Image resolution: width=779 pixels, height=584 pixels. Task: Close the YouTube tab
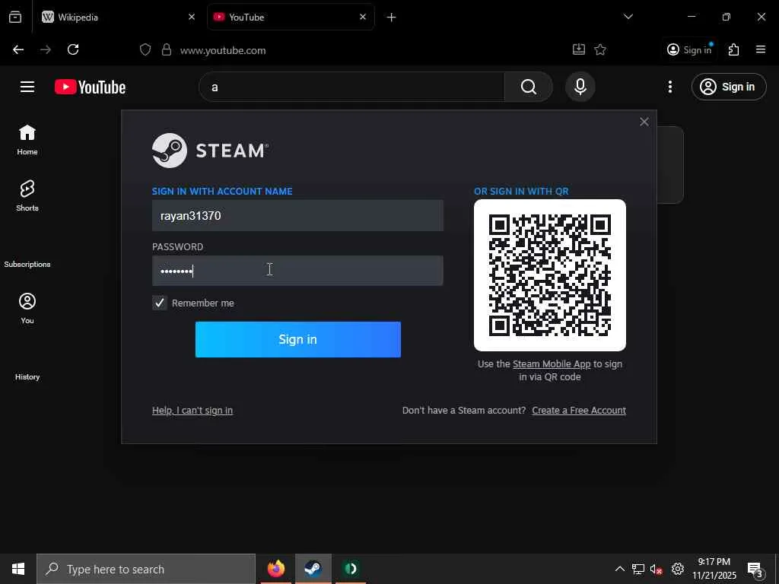(363, 17)
